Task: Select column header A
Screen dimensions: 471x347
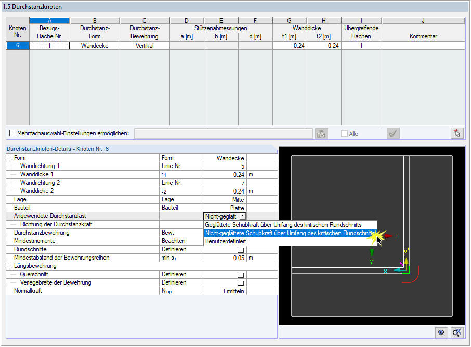Action: 49,20
